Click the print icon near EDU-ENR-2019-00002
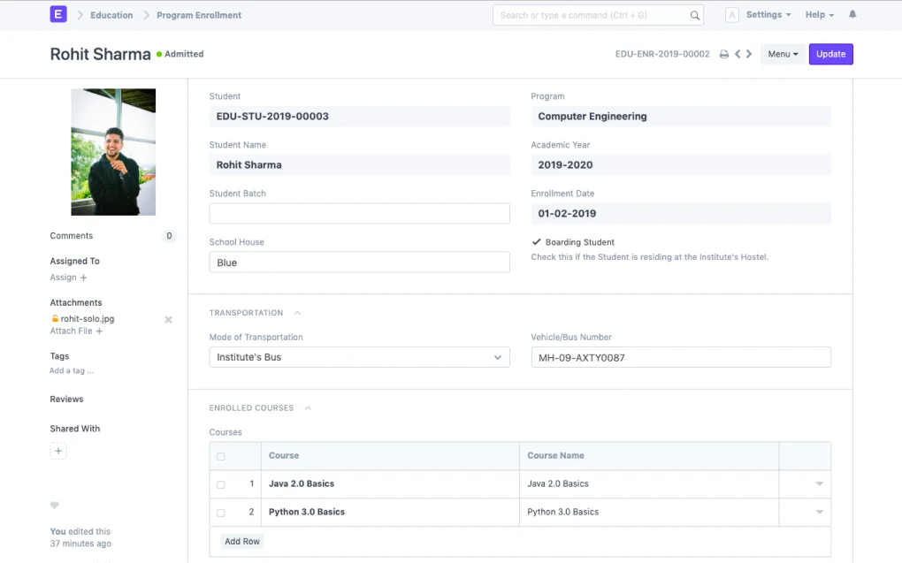Image resolution: width=902 pixels, height=563 pixels. [x=723, y=54]
